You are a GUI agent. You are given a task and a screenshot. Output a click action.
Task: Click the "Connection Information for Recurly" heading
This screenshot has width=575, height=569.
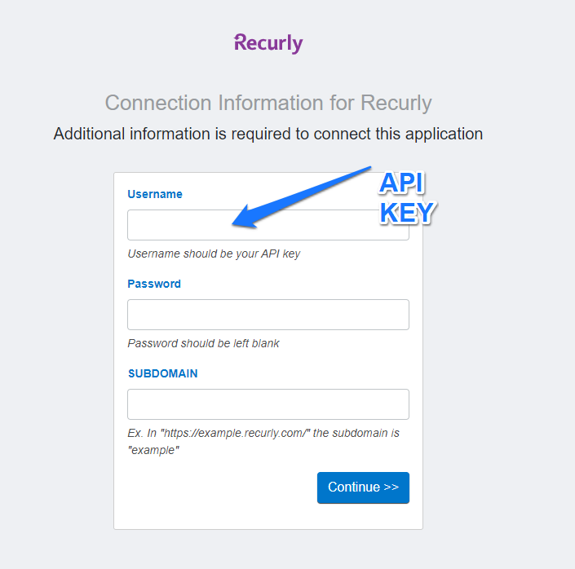tap(268, 103)
